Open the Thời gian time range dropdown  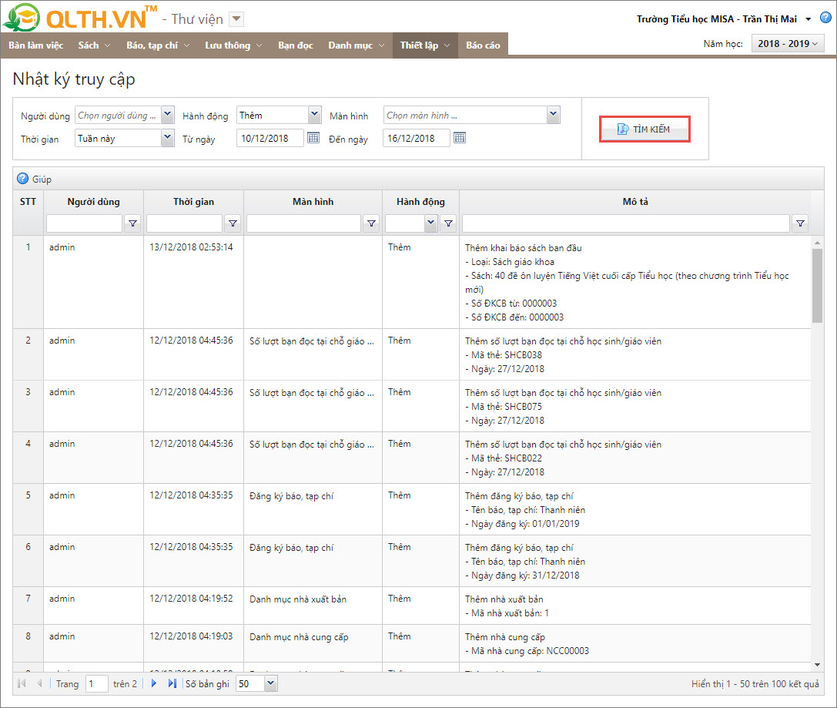tap(168, 138)
